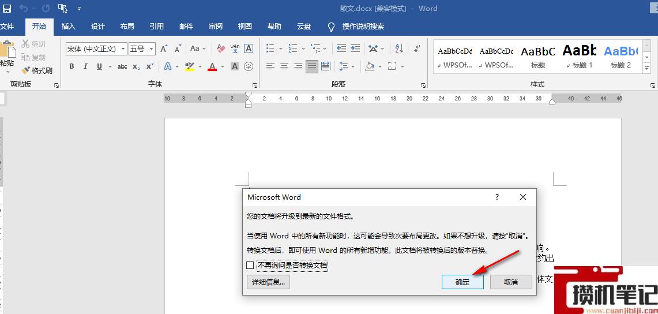
Task: Click the 操作说明搜索 search box
Action: tap(363, 27)
